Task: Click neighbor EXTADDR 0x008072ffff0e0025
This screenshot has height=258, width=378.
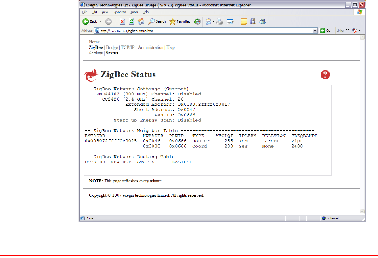Action: pyautogui.click(x=111, y=141)
